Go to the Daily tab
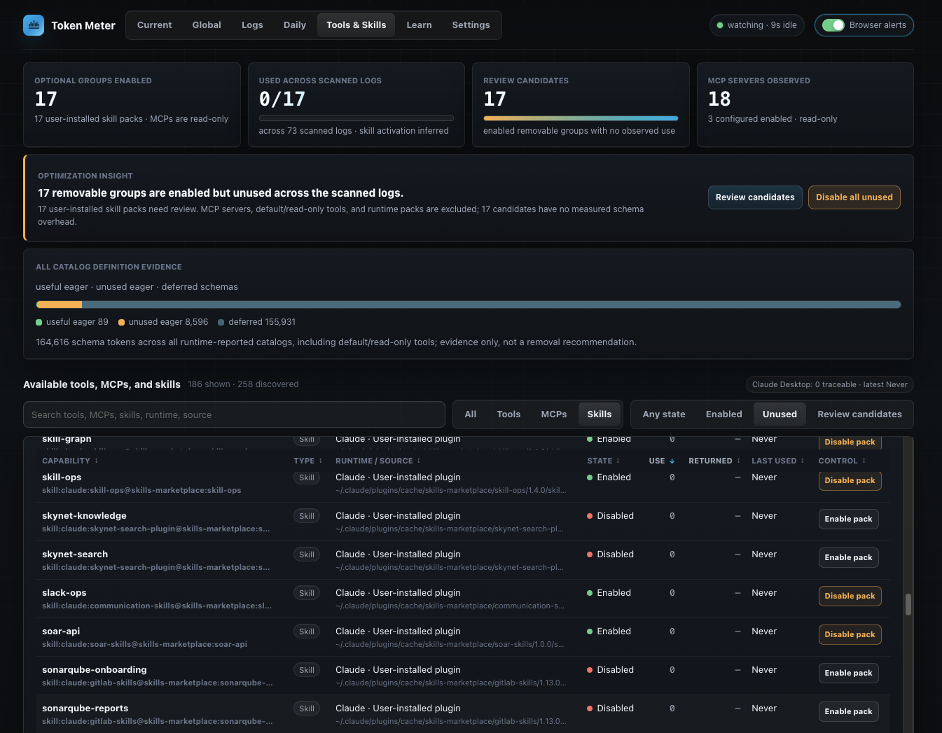Viewport: 942px width, 733px height. (295, 25)
